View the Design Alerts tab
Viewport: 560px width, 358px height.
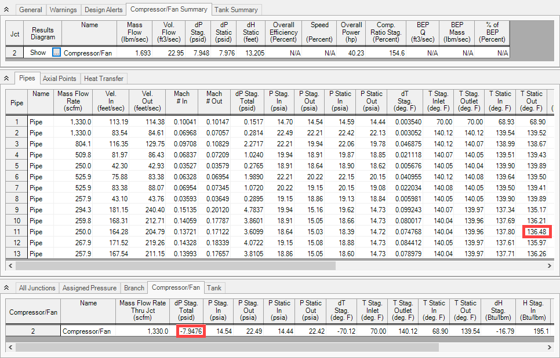pos(103,9)
